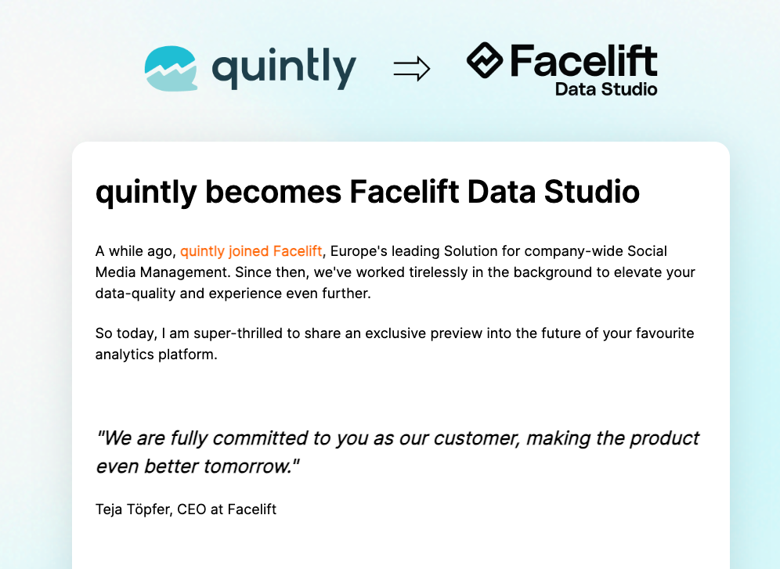Click the arrow between the two logos
780x569 pixels.
tap(412, 69)
